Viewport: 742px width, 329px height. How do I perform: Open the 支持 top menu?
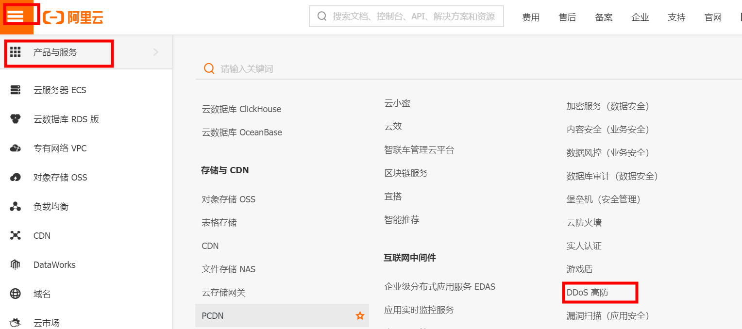pyautogui.click(x=676, y=17)
